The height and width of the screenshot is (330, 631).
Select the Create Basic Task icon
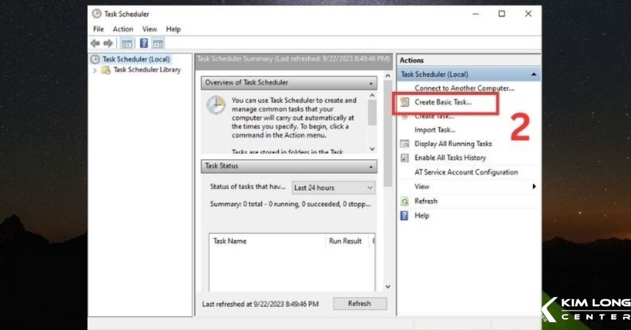click(405, 102)
